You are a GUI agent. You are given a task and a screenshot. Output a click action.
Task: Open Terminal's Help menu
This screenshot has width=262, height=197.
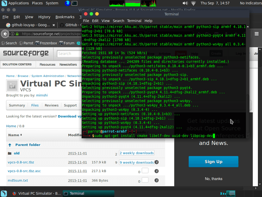coord(148,21)
